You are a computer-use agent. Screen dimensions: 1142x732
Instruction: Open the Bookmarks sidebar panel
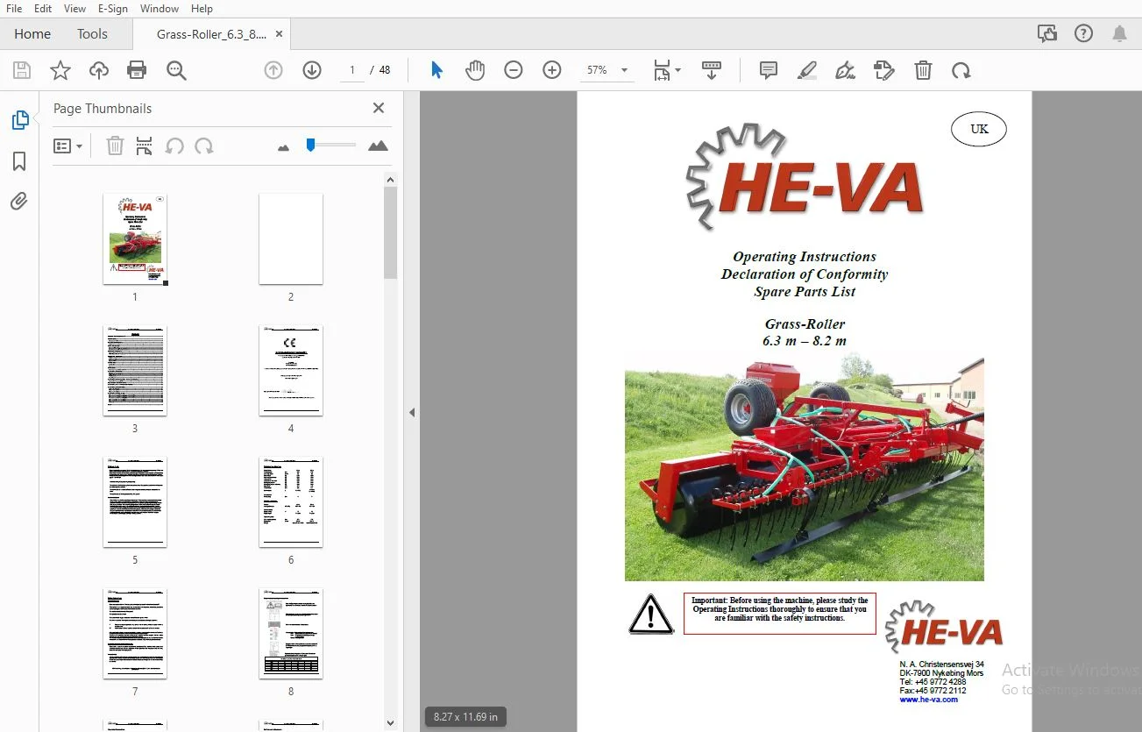[19, 161]
